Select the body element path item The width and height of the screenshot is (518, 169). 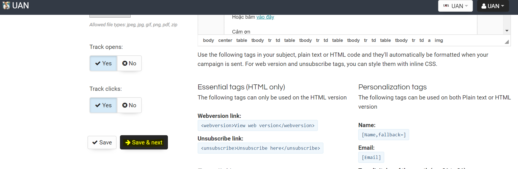point(208,41)
